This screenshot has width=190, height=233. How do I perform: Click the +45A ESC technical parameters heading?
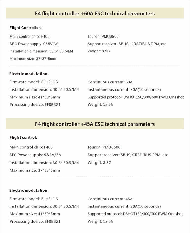pyautogui.click(x=95, y=124)
